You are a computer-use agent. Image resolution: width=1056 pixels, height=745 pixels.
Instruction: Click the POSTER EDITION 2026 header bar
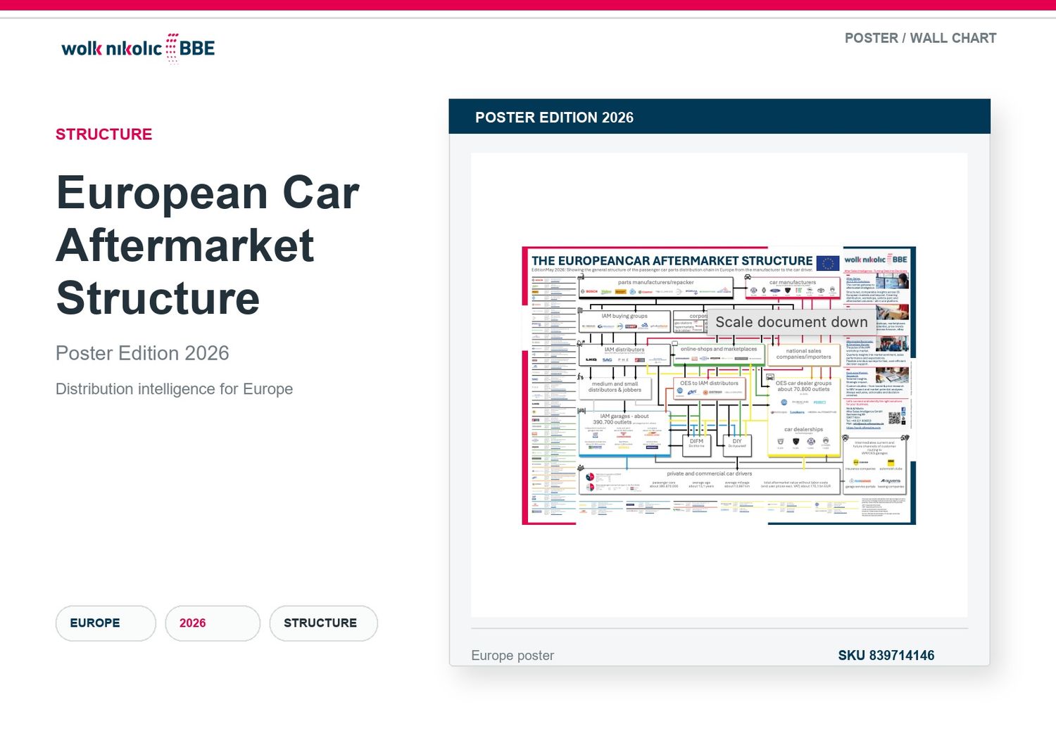[x=719, y=117]
